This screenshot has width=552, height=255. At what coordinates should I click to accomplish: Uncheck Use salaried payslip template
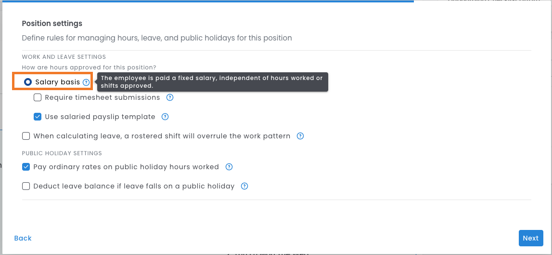pyautogui.click(x=38, y=117)
